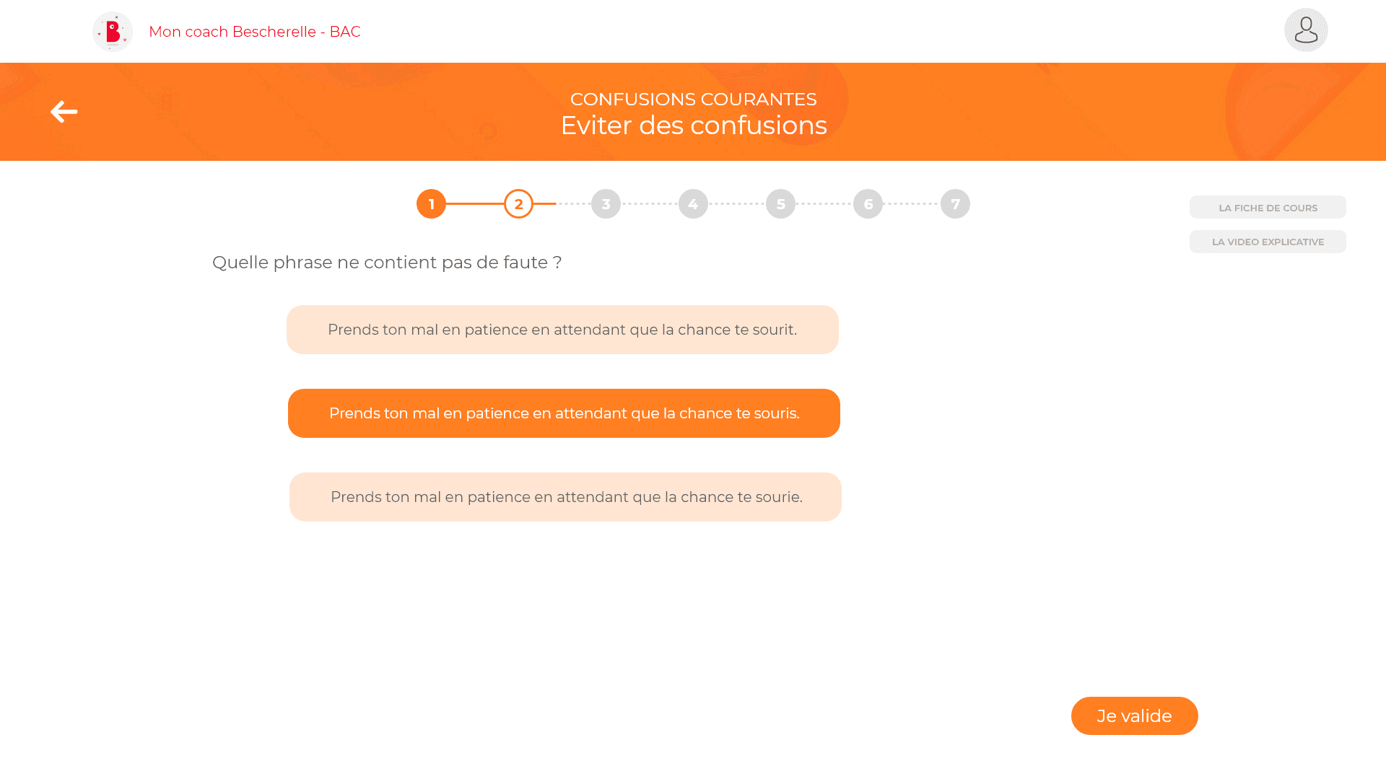This screenshot has height=779, width=1386.
Task: Click the Eviter des confusions heading
Action: point(694,126)
